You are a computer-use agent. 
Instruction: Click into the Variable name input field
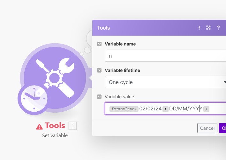point(166,56)
